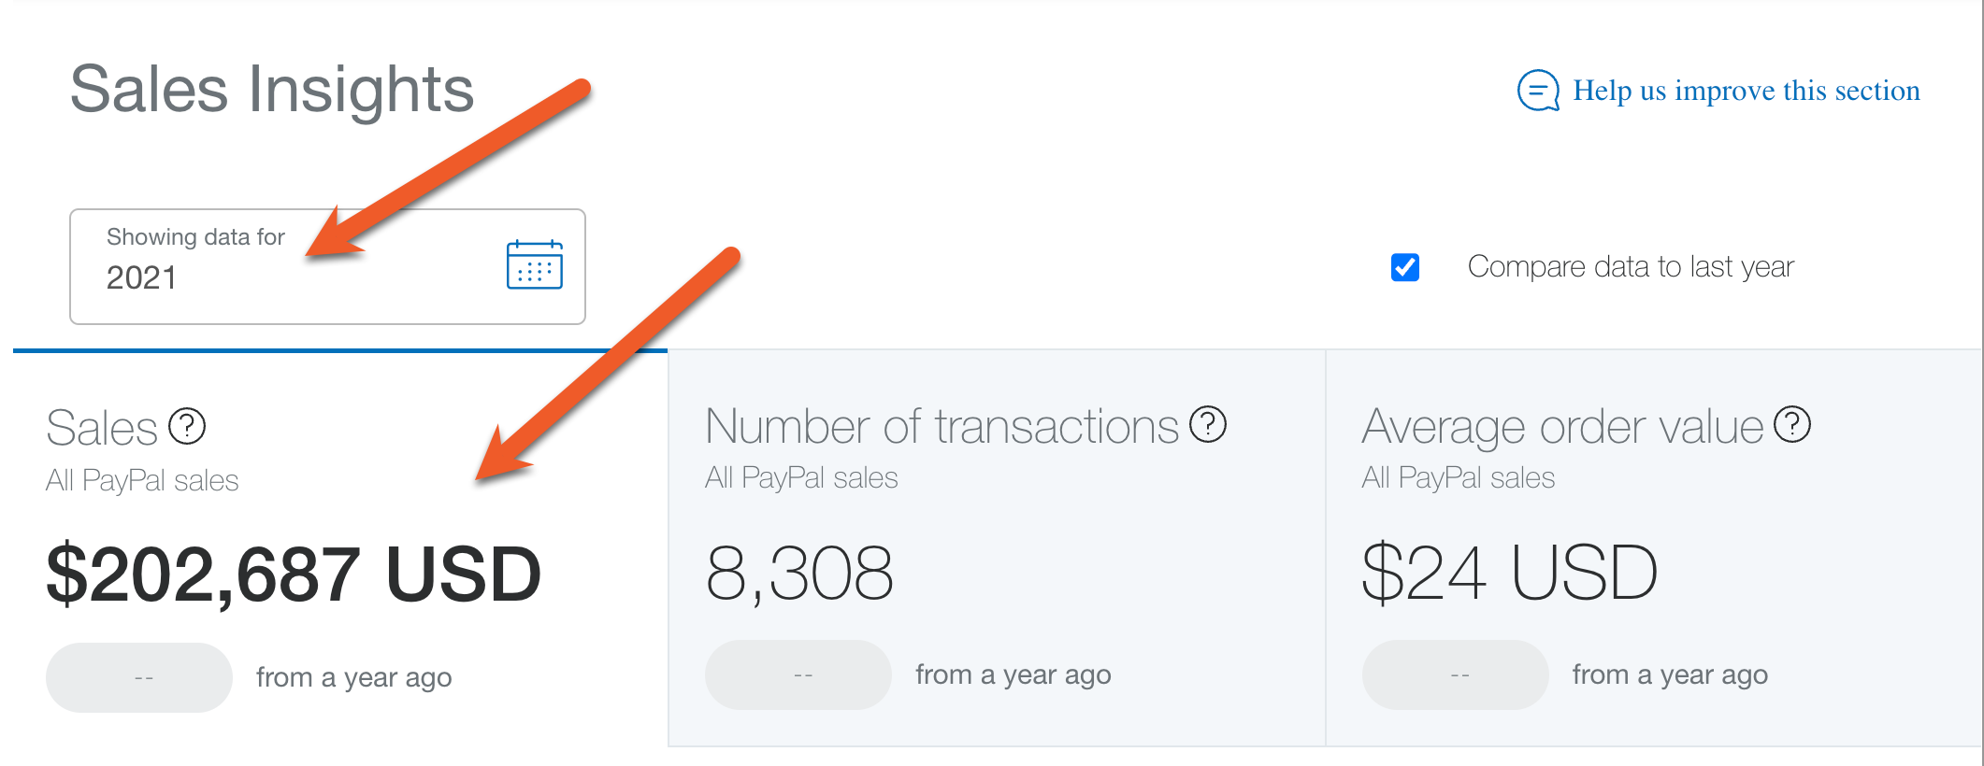1984x766 pixels.
Task: Open Help us improve this section link
Action: point(1746,91)
